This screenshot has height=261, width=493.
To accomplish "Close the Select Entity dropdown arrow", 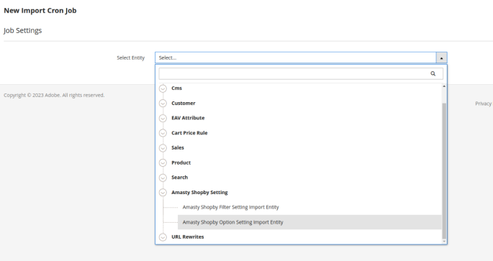I will (441, 58).
